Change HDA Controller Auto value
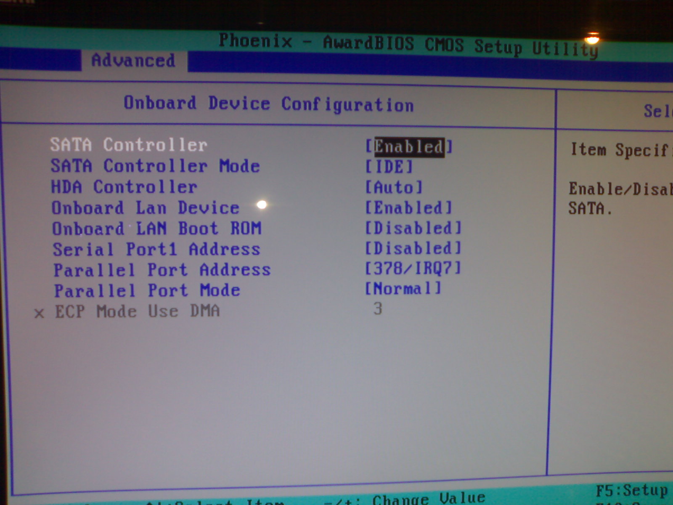Image resolution: width=673 pixels, height=505 pixels. [x=394, y=187]
